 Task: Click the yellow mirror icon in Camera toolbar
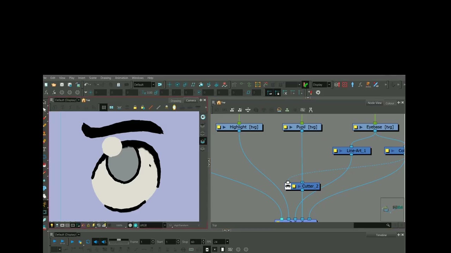tap(174, 108)
